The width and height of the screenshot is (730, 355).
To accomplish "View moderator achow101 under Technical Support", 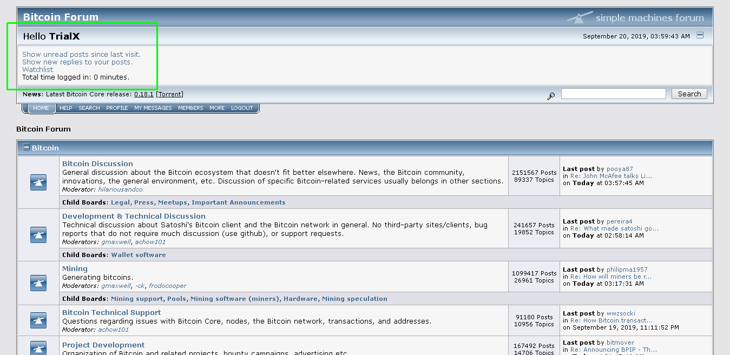I will click(x=113, y=330).
